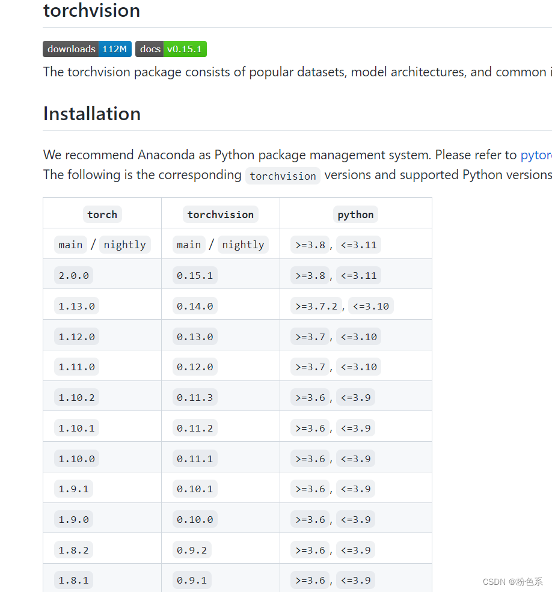Viewport: 552px width, 592px height.
Task: Click the inline torchvision code snippet
Action: (283, 175)
